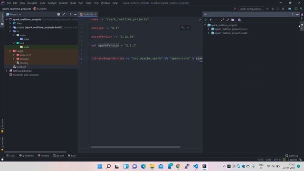
Task: Click the Debug bug icon in toolbar
Action: point(273,9)
